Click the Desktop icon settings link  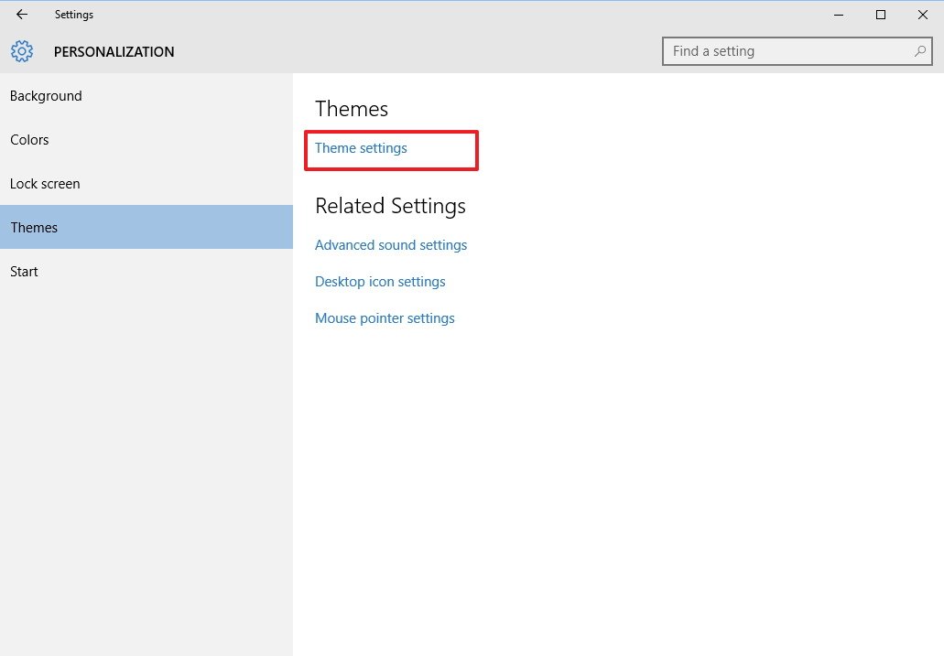(380, 282)
